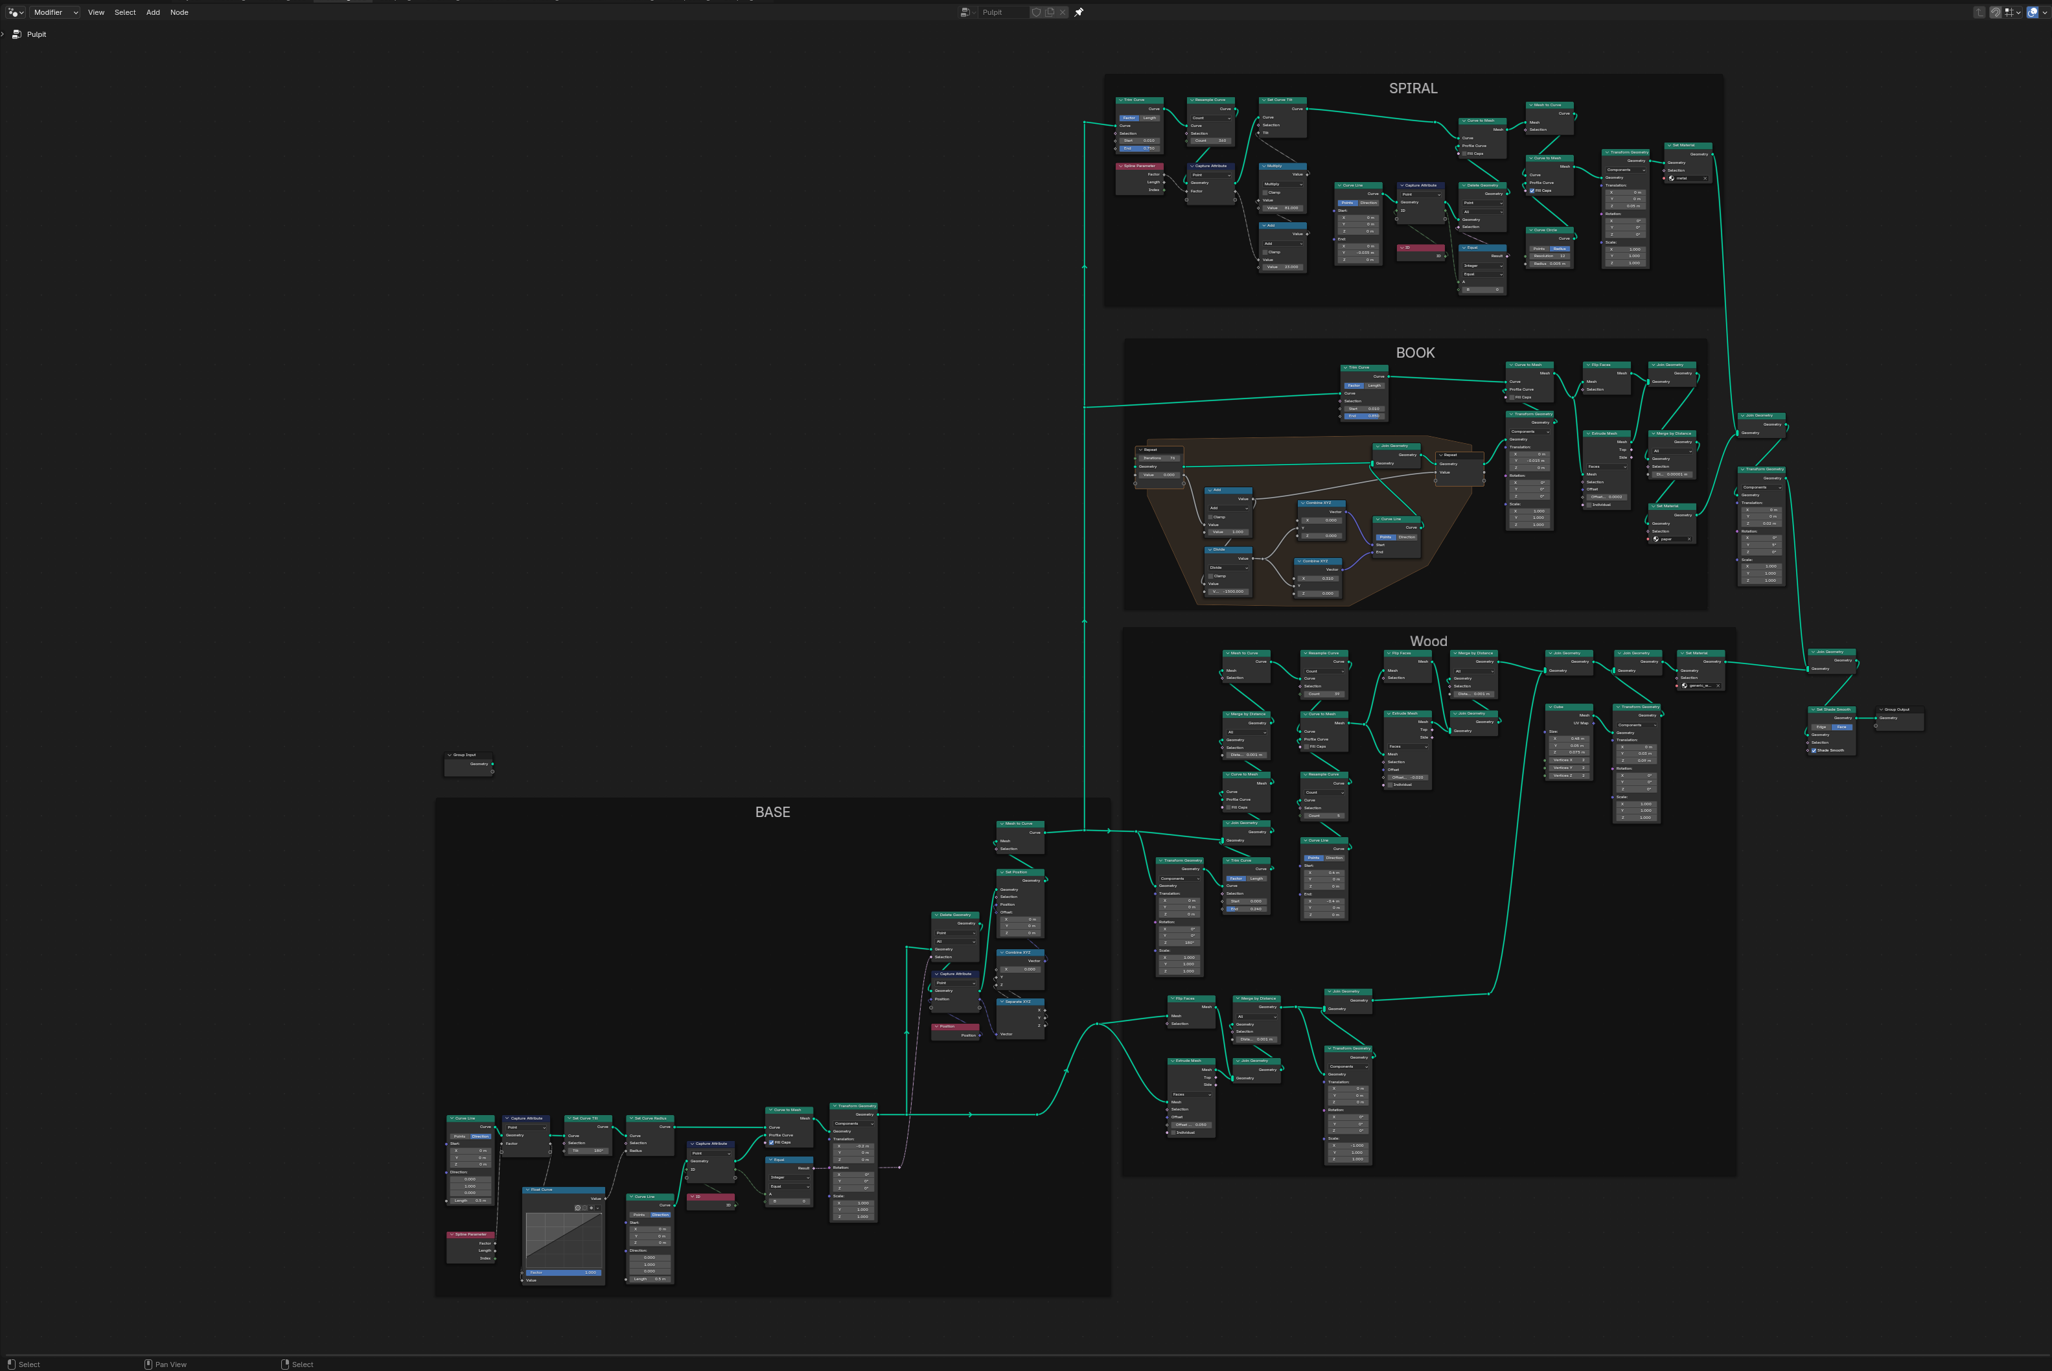Toggle the overlays icon in header
2052x1371 pixels.
tap(2033, 12)
